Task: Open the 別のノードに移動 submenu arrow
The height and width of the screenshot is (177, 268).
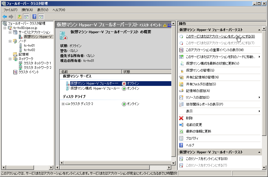Action: click(x=259, y=57)
